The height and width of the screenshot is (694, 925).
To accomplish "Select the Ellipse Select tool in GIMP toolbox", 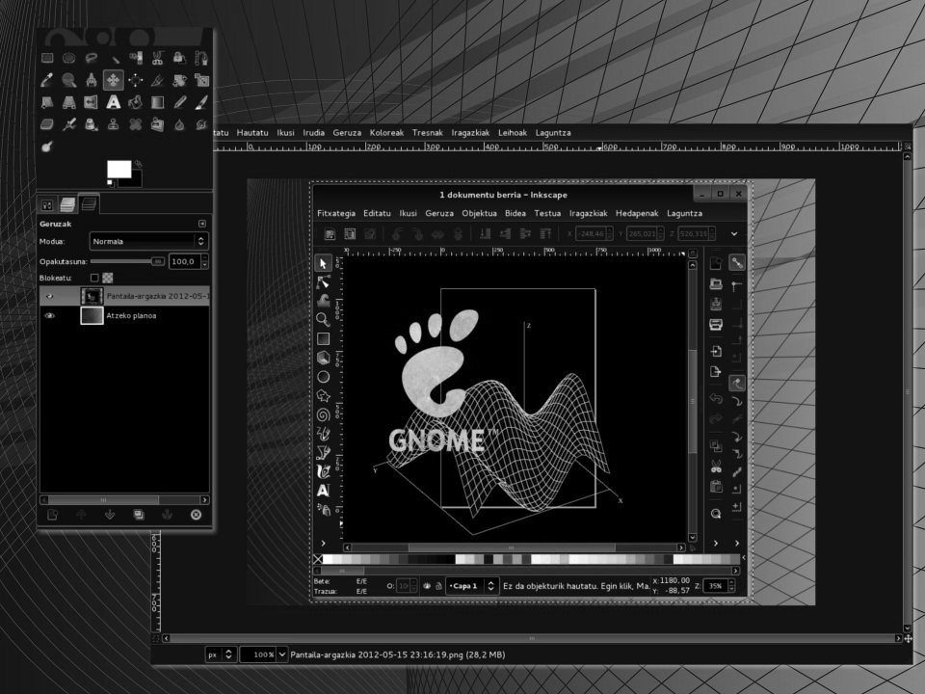I will coord(69,58).
